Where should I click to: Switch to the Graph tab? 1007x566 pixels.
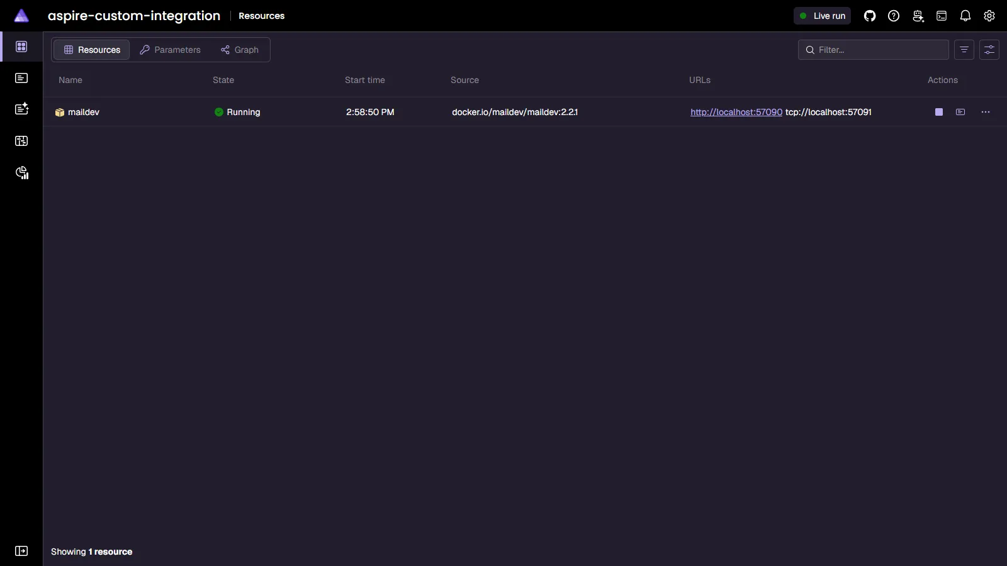pos(240,50)
